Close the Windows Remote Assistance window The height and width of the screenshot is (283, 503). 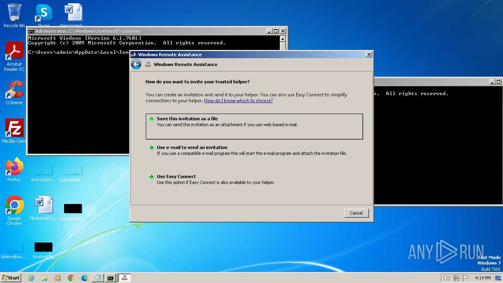click(369, 55)
